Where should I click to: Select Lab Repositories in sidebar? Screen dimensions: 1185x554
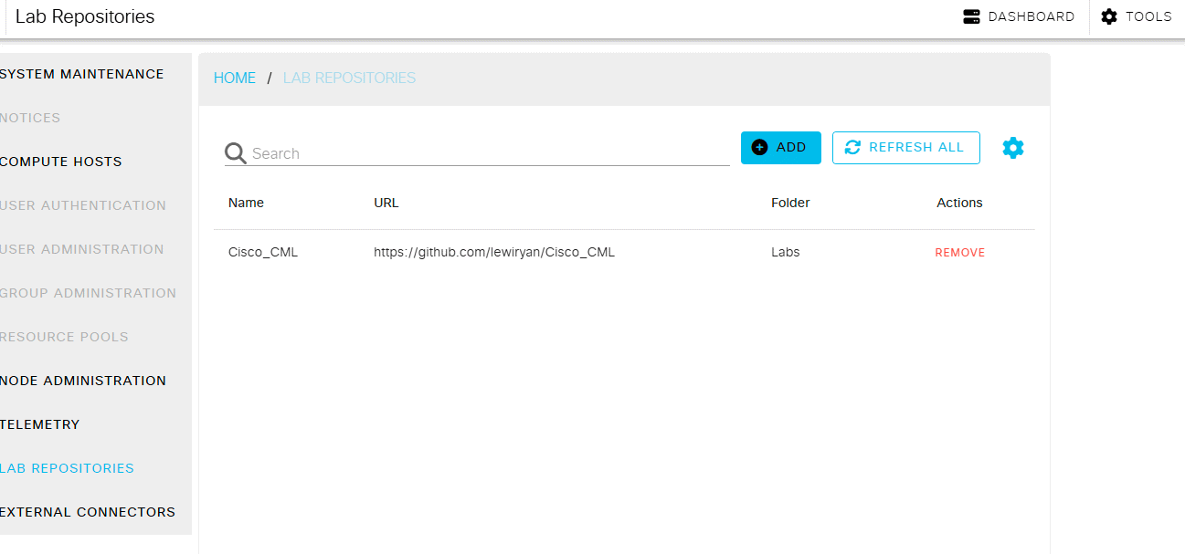(68, 468)
